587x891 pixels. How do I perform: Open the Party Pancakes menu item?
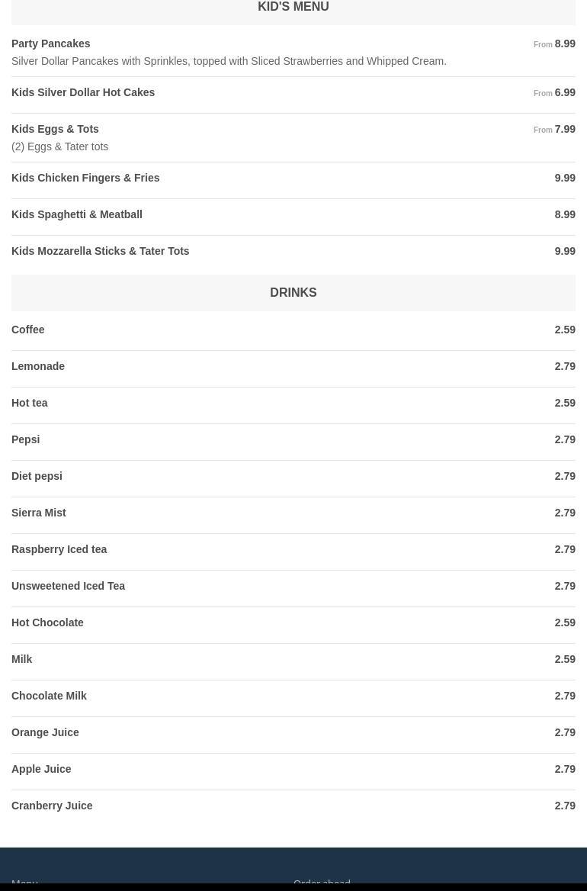click(x=51, y=43)
